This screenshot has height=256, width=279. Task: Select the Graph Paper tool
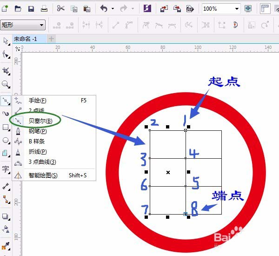6,153
